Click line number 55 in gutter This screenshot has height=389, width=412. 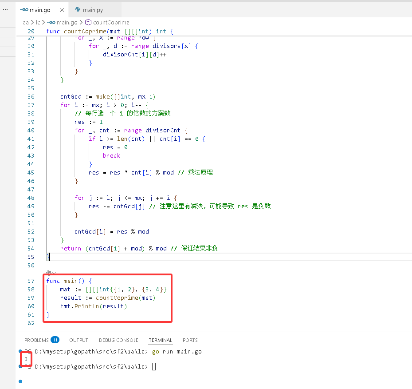tap(31, 257)
